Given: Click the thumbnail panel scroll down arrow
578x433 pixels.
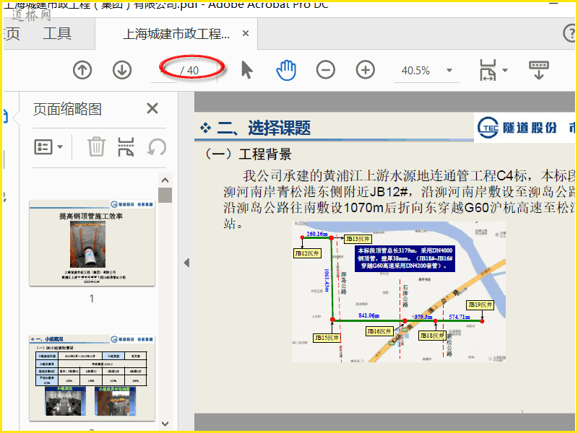Looking at the screenshot, I should tap(165, 424).
